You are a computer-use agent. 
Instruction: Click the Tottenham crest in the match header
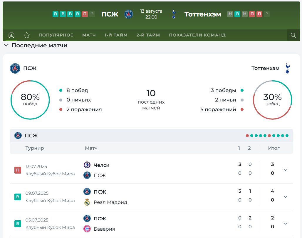pos(174,14)
